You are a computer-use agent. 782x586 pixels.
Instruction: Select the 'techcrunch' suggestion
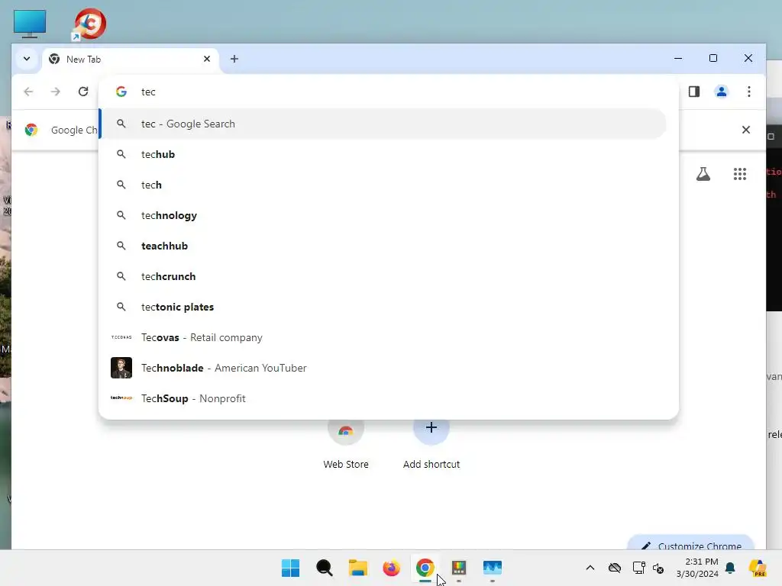[383, 276]
